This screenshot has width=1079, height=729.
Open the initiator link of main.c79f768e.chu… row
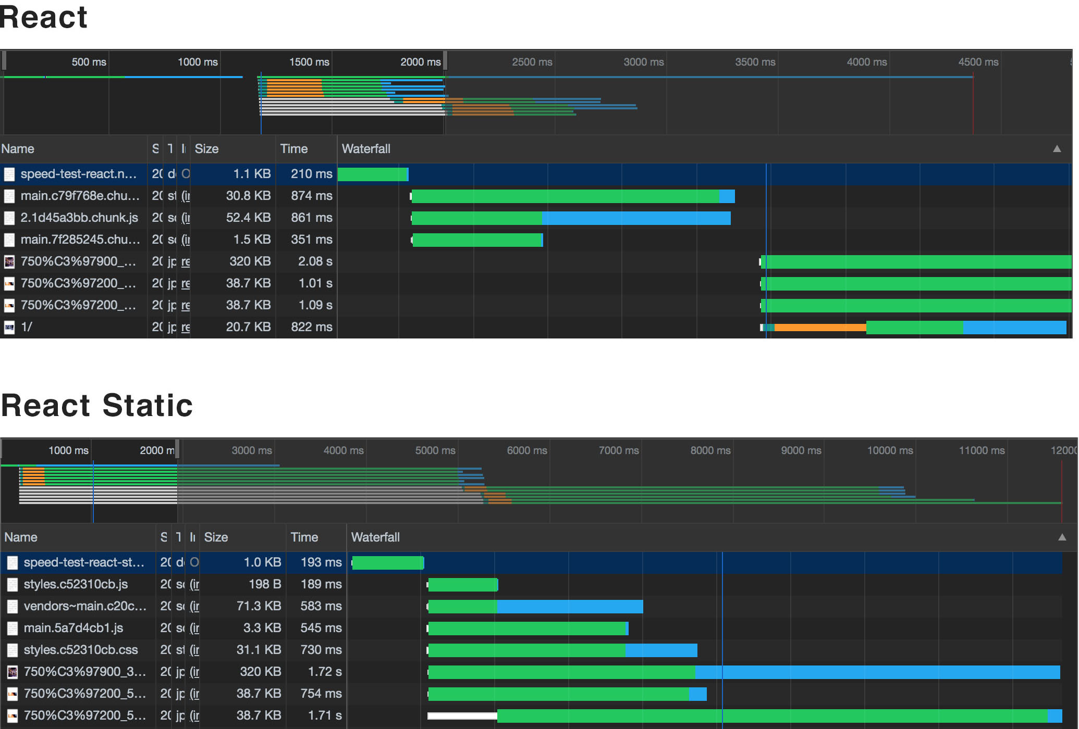pyautogui.click(x=186, y=196)
